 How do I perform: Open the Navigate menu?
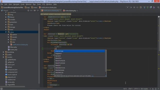point(16,4)
